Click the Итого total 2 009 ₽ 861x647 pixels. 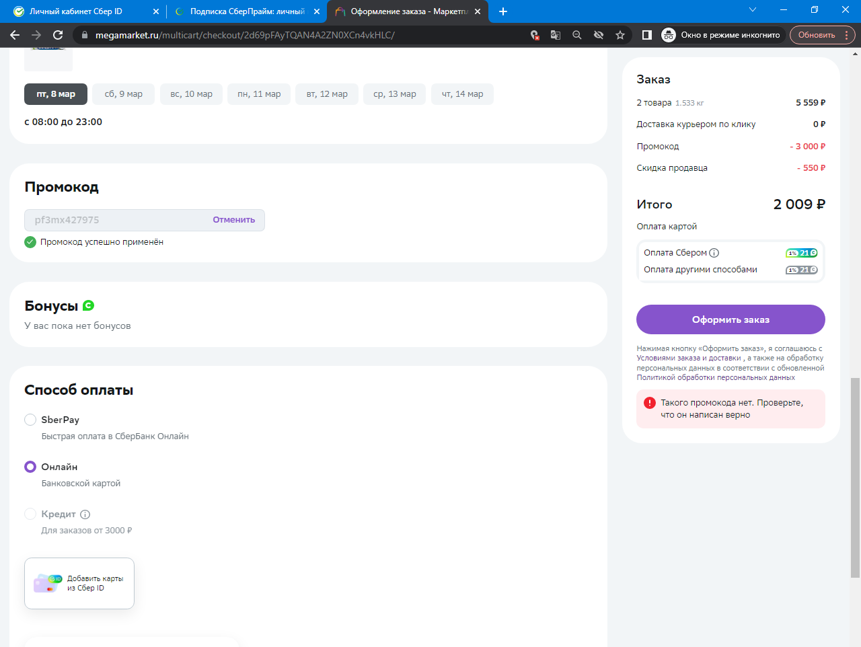pyautogui.click(x=799, y=204)
